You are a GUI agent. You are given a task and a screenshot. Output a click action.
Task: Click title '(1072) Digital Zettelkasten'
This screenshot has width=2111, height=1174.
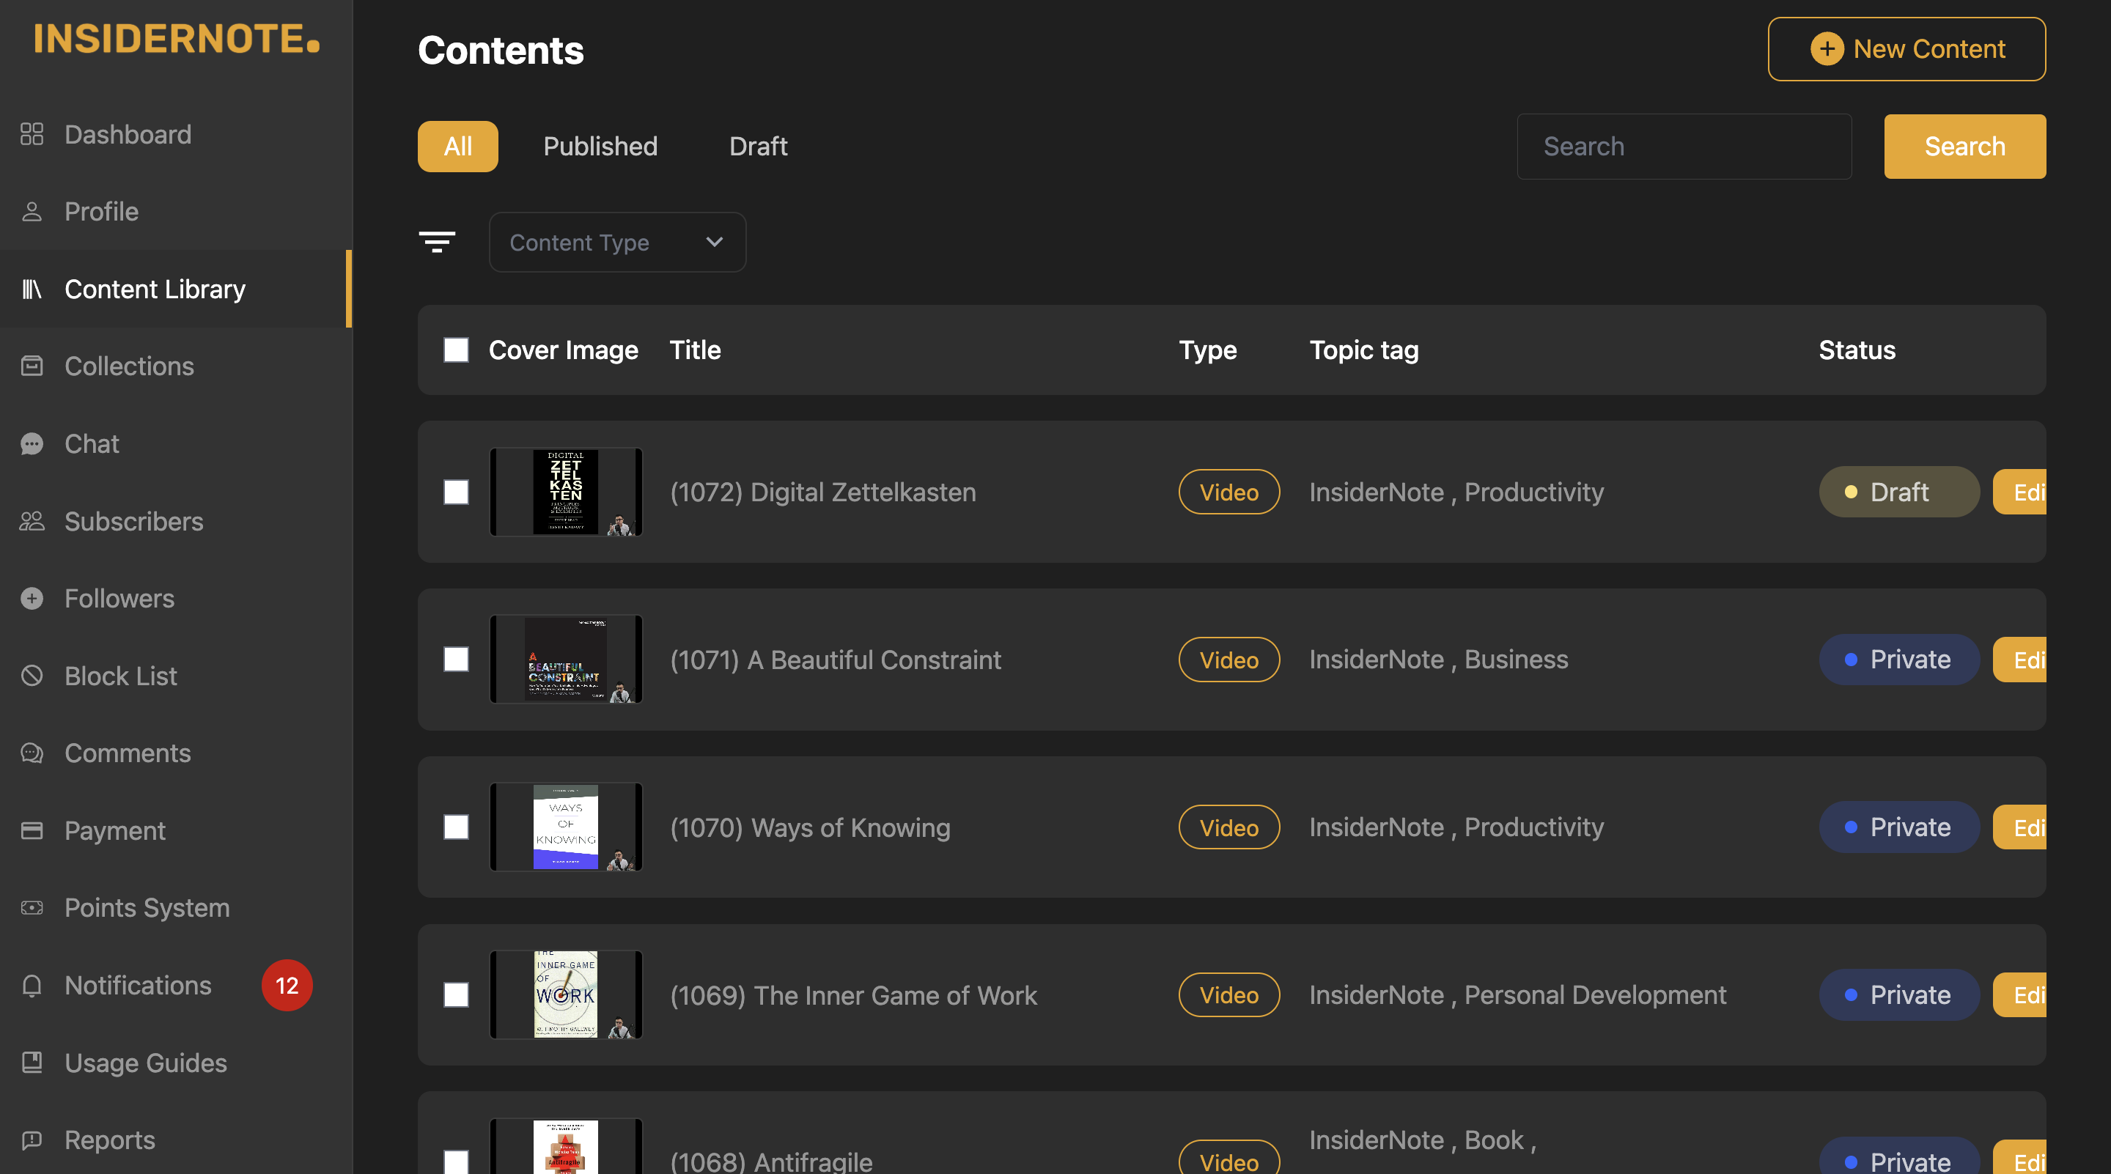(x=822, y=492)
